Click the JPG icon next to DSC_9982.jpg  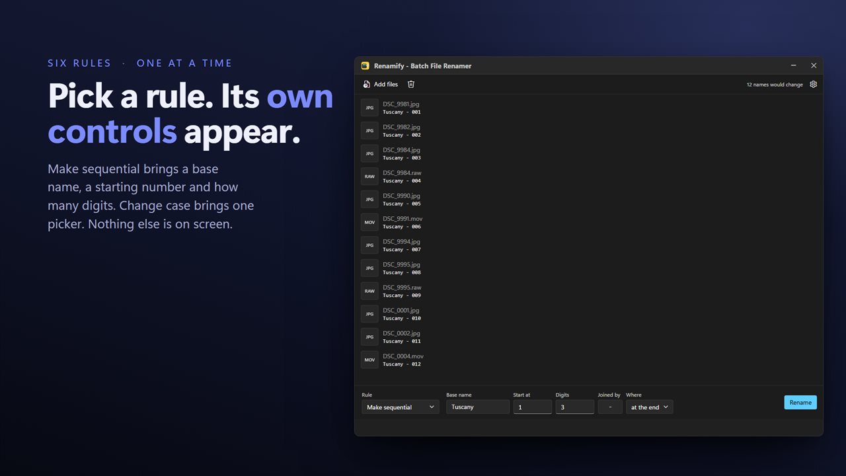coord(369,130)
